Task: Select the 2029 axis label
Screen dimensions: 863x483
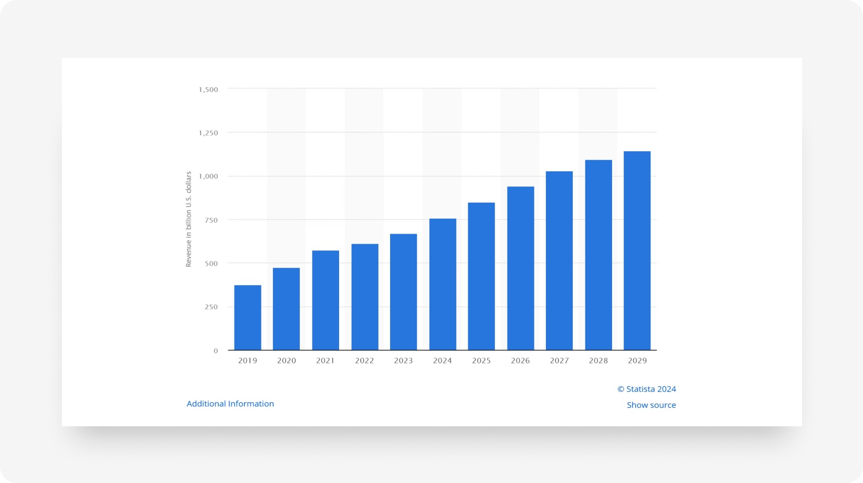Action: pos(637,361)
